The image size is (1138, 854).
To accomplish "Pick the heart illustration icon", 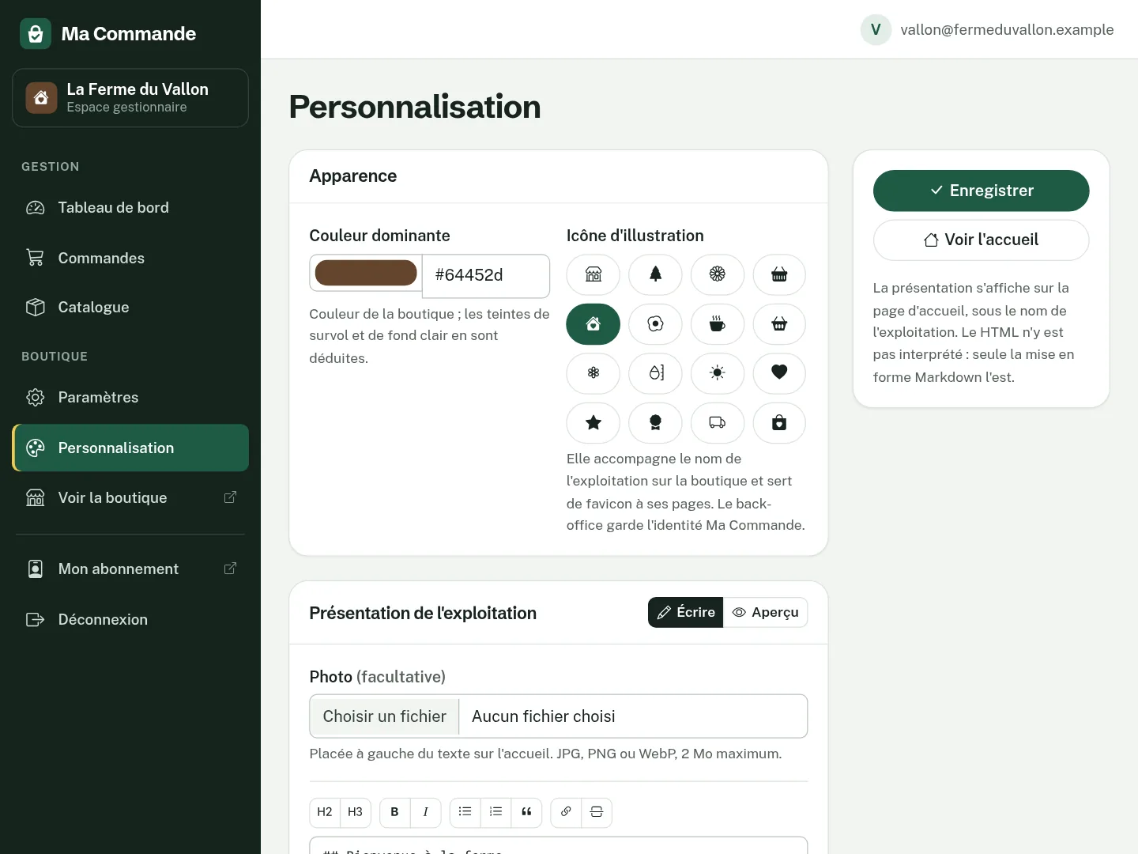I will coord(779,373).
